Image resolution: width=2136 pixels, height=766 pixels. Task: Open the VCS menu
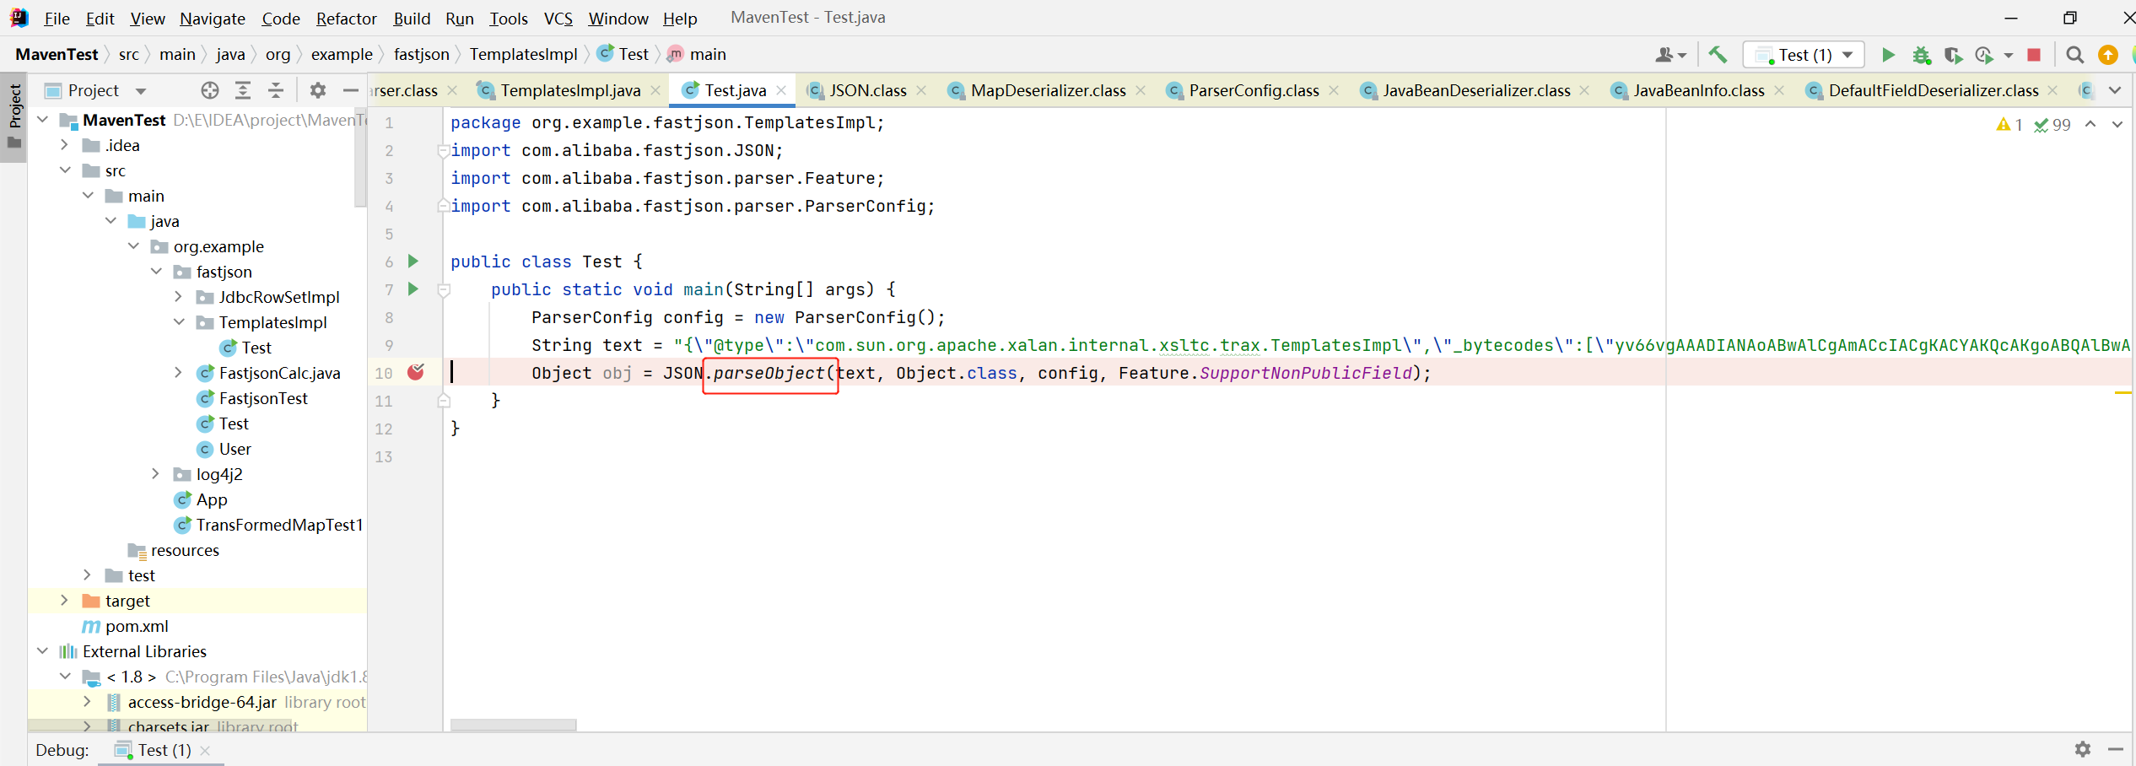(x=558, y=19)
